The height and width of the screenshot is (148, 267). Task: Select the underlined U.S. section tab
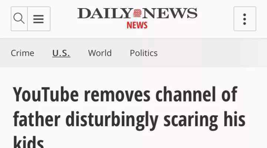(x=61, y=53)
